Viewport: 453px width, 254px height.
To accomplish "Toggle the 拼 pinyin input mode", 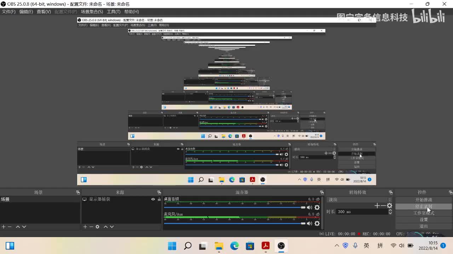I will pyautogui.click(x=380, y=246).
